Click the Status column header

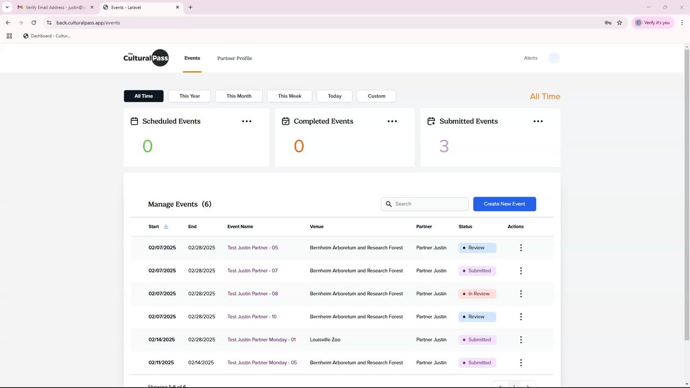click(465, 227)
